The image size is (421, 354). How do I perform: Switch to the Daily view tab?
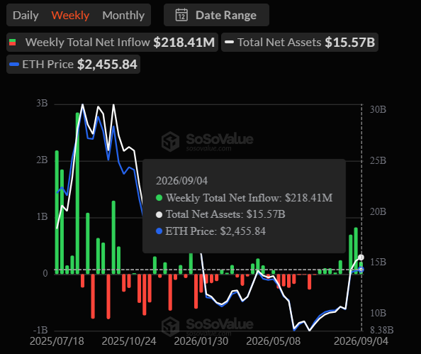pos(26,16)
